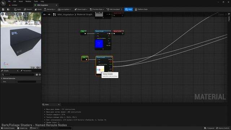
Task: Click the Details search field
Action: pyautogui.click(x=18, y=75)
